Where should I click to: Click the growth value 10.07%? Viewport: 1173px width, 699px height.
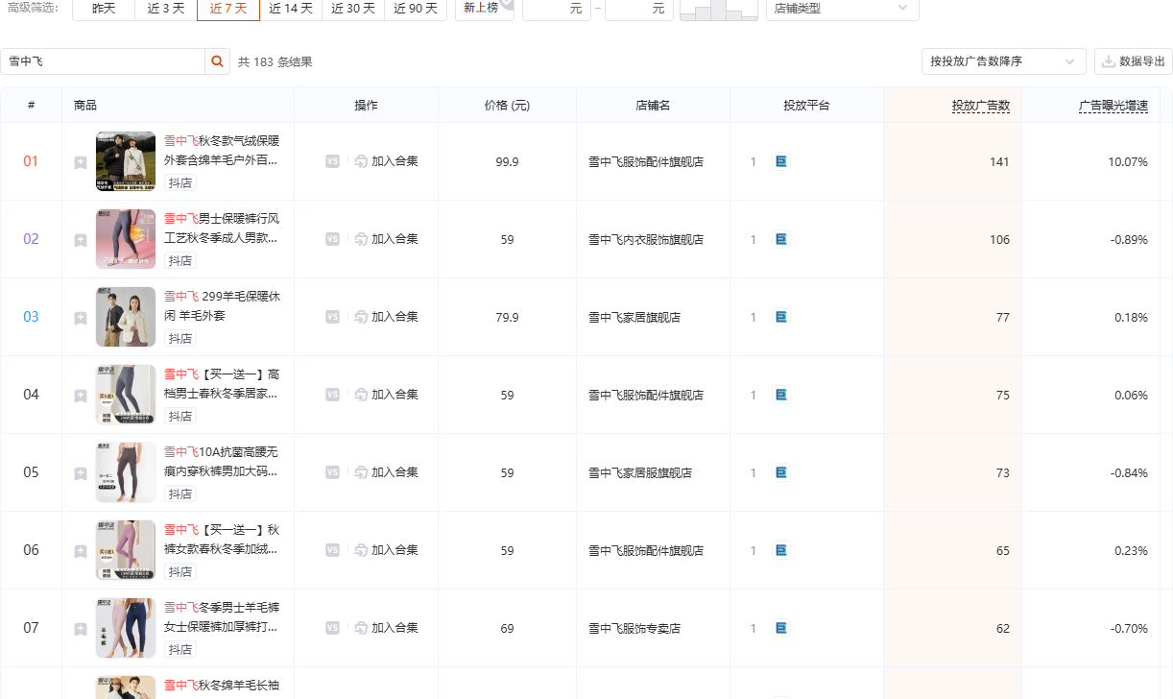pyautogui.click(x=1128, y=162)
